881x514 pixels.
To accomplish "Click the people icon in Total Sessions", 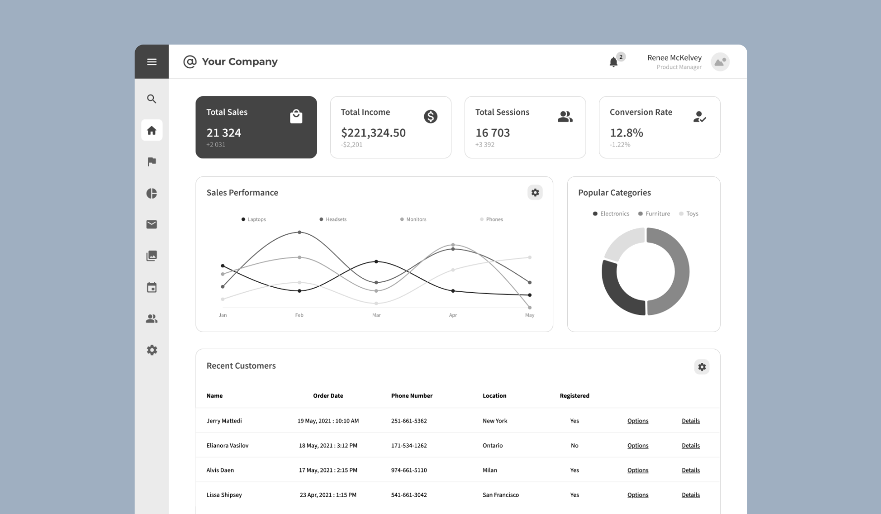I will point(565,116).
